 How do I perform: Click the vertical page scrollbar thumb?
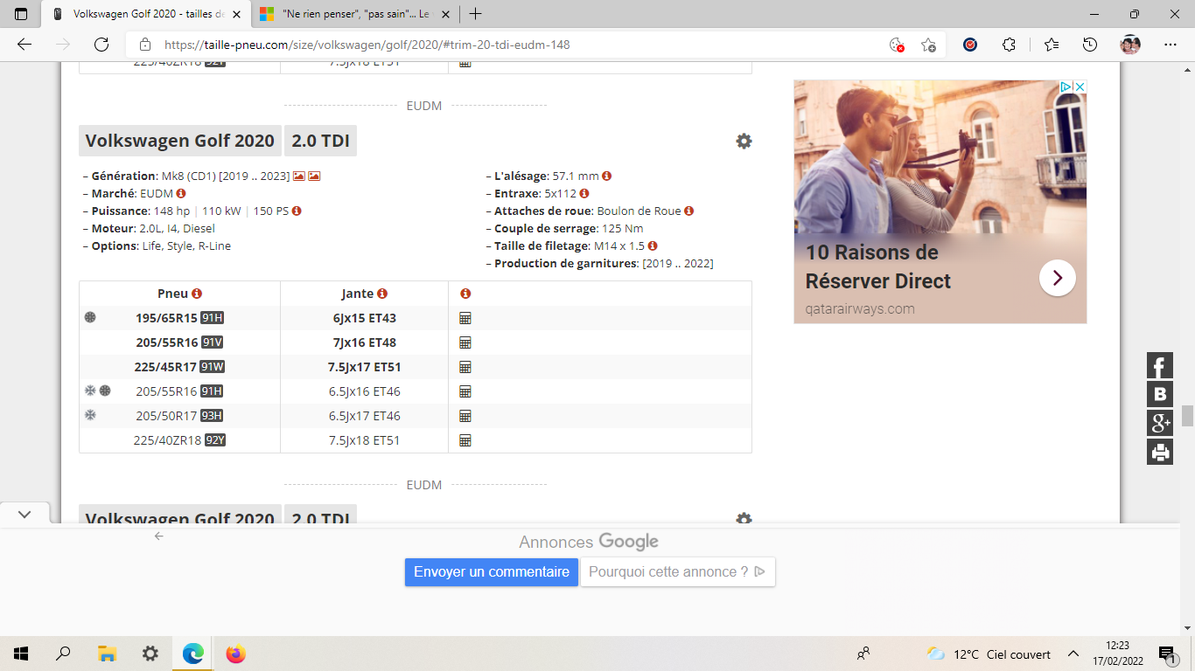(1187, 416)
